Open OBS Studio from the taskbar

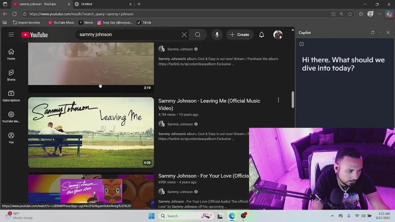[x=243, y=216]
